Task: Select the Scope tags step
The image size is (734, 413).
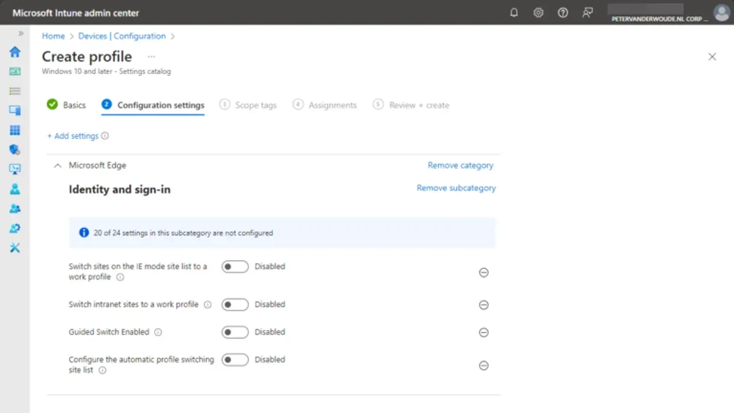Action: tap(248, 105)
